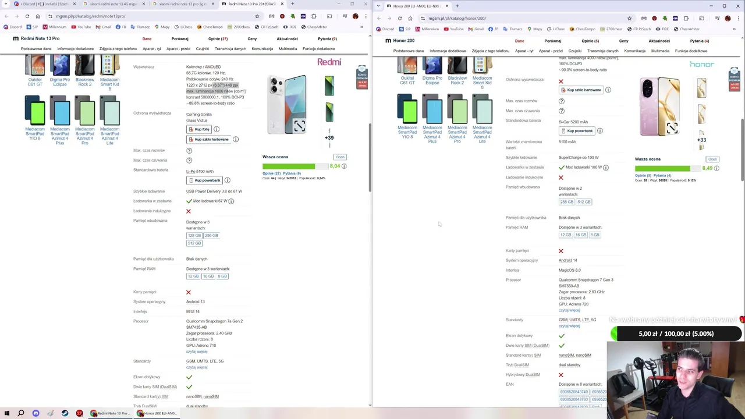This screenshot has width=745, height=419.
Task: Click czytaj więcej under Honor Standardy
Action: pyautogui.click(x=569, y=326)
